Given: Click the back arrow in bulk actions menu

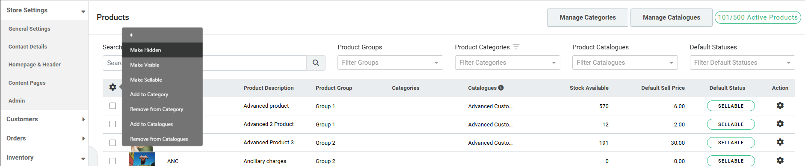Looking at the screenshot, I should pyautogui.click(x=131, y=35).
